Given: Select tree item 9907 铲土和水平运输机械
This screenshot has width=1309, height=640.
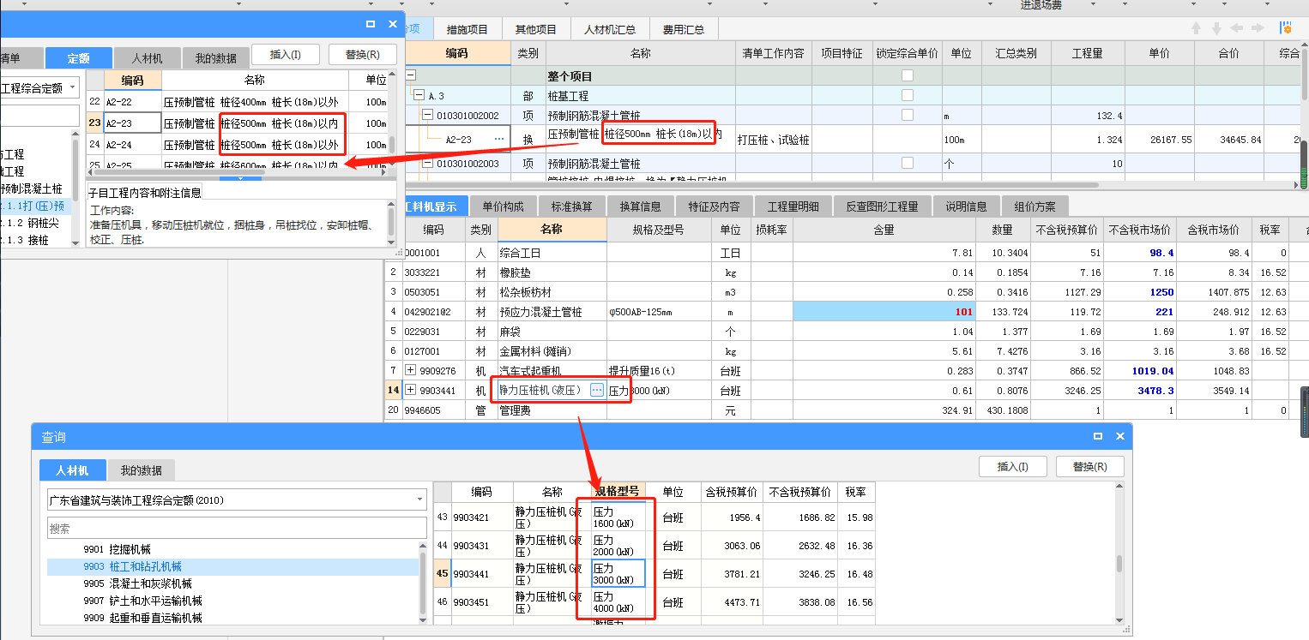Looking at the screenshot, I should coord(142,601).
